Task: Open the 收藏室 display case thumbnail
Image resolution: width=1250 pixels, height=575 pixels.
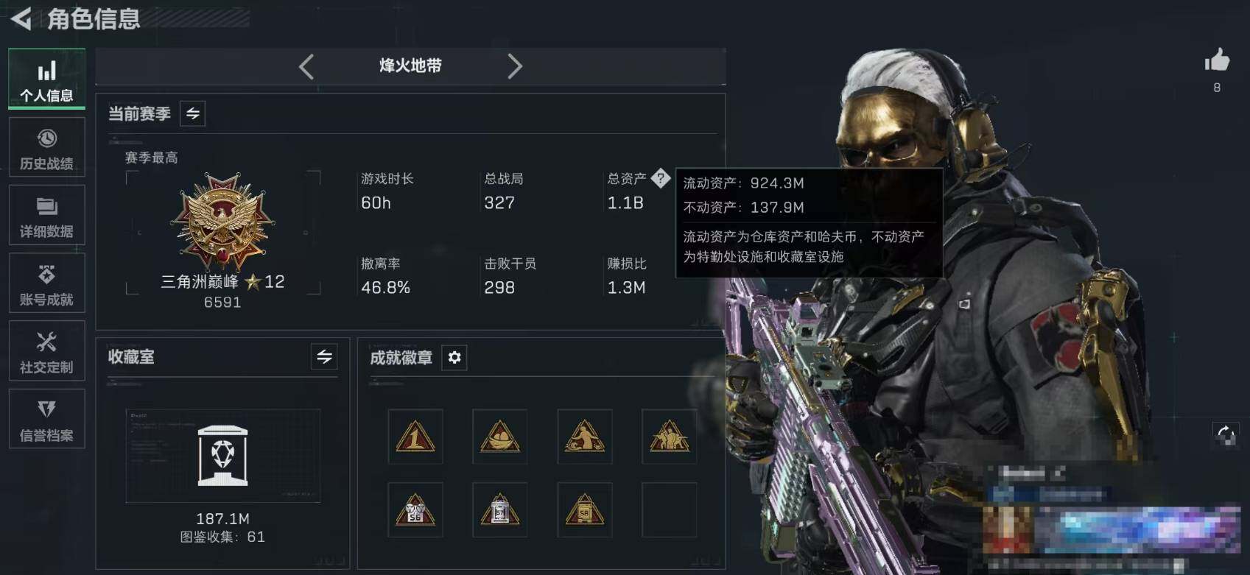Action: 223,456
